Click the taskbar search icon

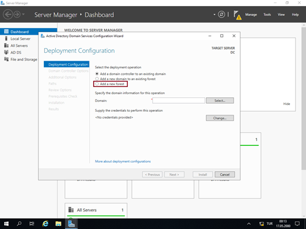point(19,224)
